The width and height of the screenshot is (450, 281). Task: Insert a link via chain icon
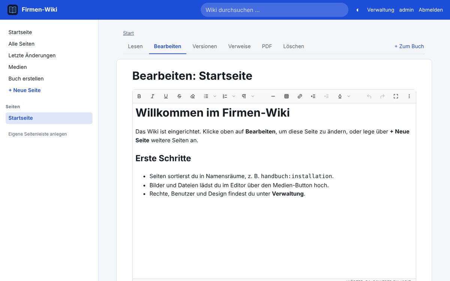pyautogui.click(x=300, y=96)
